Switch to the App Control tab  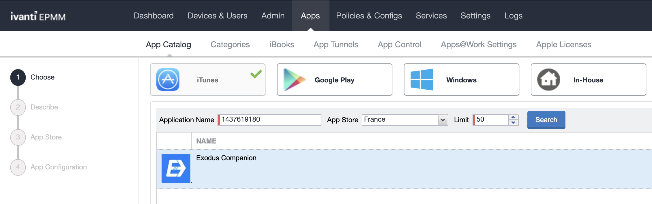coord(400,44)
